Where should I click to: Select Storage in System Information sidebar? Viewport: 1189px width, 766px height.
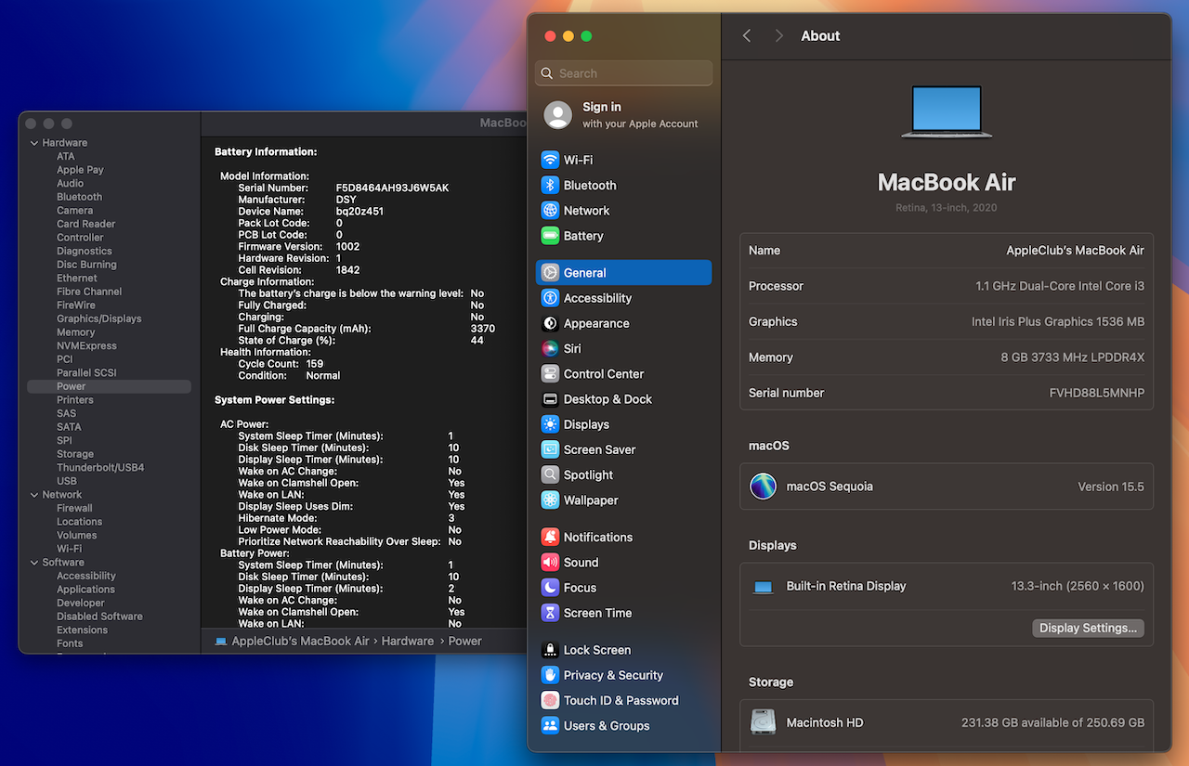[75, 454]
